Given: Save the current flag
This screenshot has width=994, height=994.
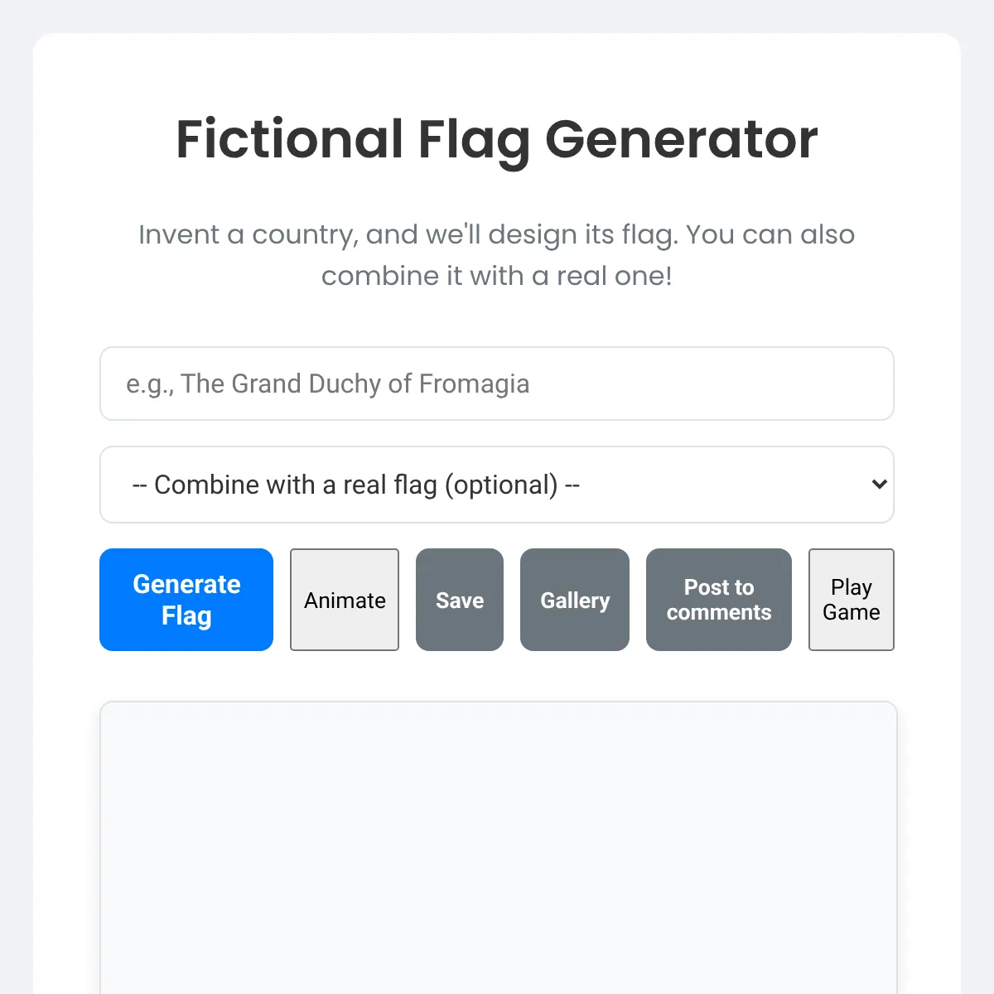Looking at the screenshot, I should pyautogui.click(x=460, y=600).
